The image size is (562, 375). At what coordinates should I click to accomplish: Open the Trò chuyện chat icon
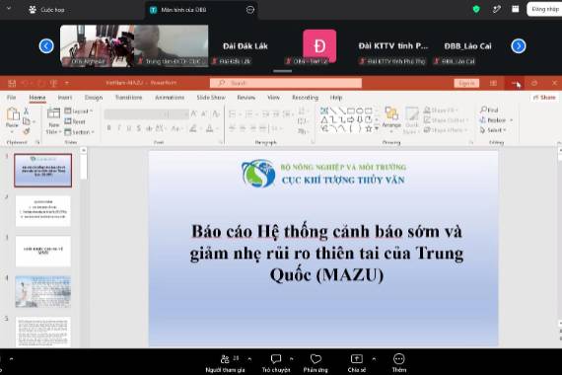point(276,359)
